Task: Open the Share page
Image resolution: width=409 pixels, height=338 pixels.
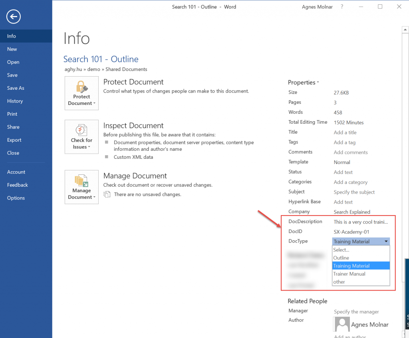Action: 26,127
